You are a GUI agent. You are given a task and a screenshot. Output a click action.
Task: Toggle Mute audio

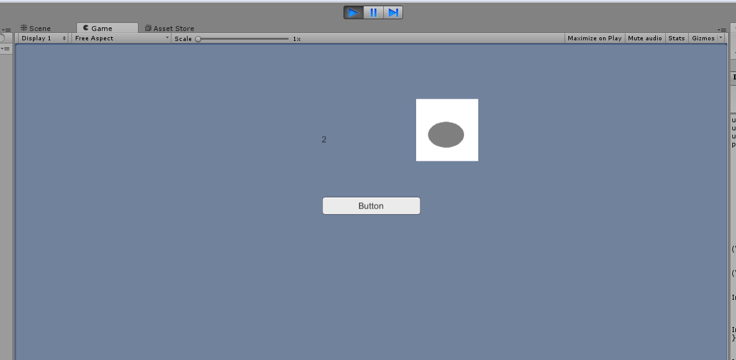pos(645,38)
